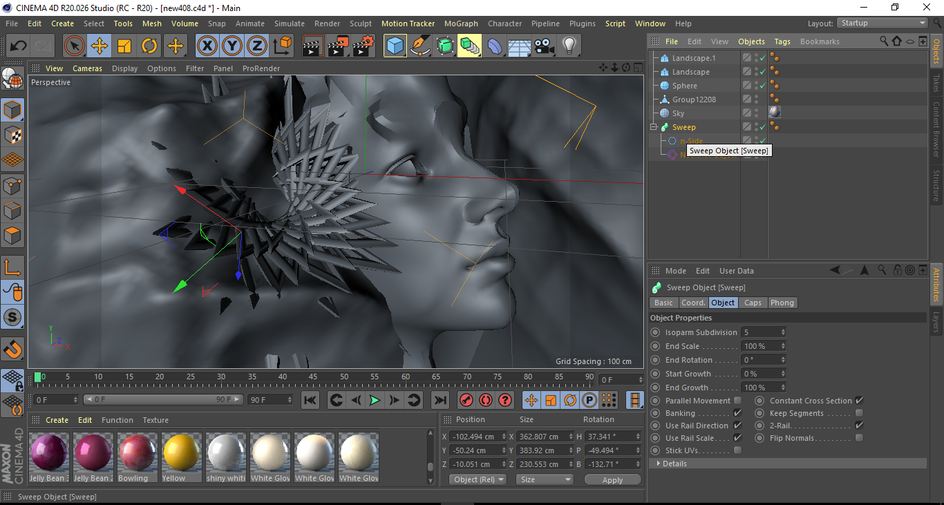Expand the Details section
The height and width of the screenshot is (505, 944).
pyautogui.click(x=658, y=464)
